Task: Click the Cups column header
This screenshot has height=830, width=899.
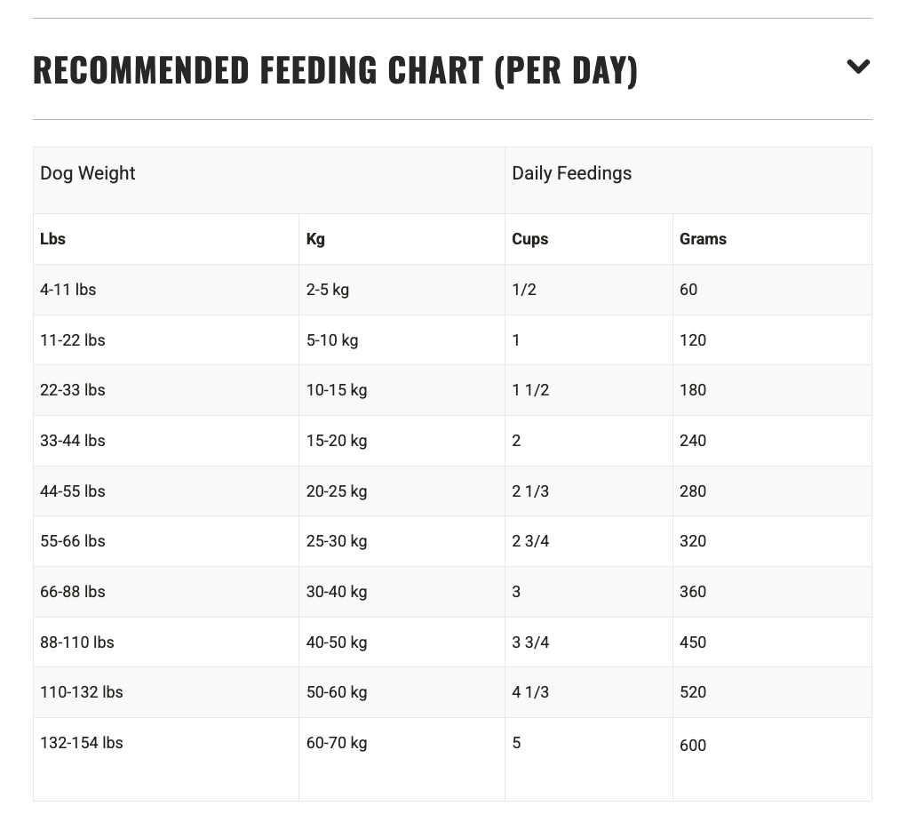Action: tap(529, 239)
